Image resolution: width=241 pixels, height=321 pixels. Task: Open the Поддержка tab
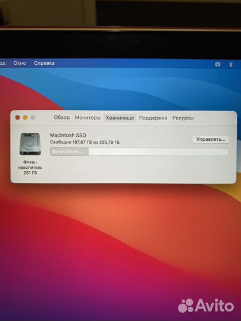tap(153, 118)
